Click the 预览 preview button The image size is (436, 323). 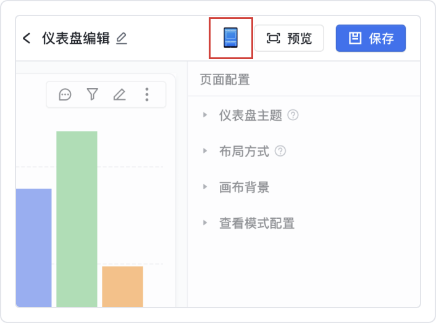coord(289,38)
